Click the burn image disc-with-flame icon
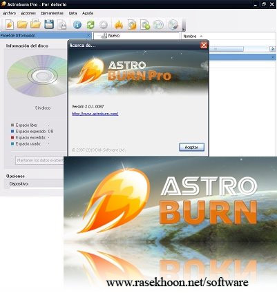Screen dimensions: 277x293 (132, 25)
